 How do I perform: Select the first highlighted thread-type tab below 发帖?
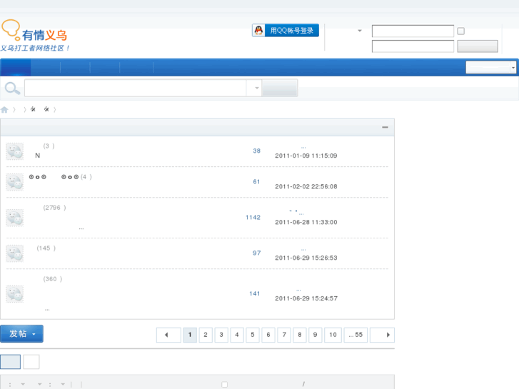10,362
